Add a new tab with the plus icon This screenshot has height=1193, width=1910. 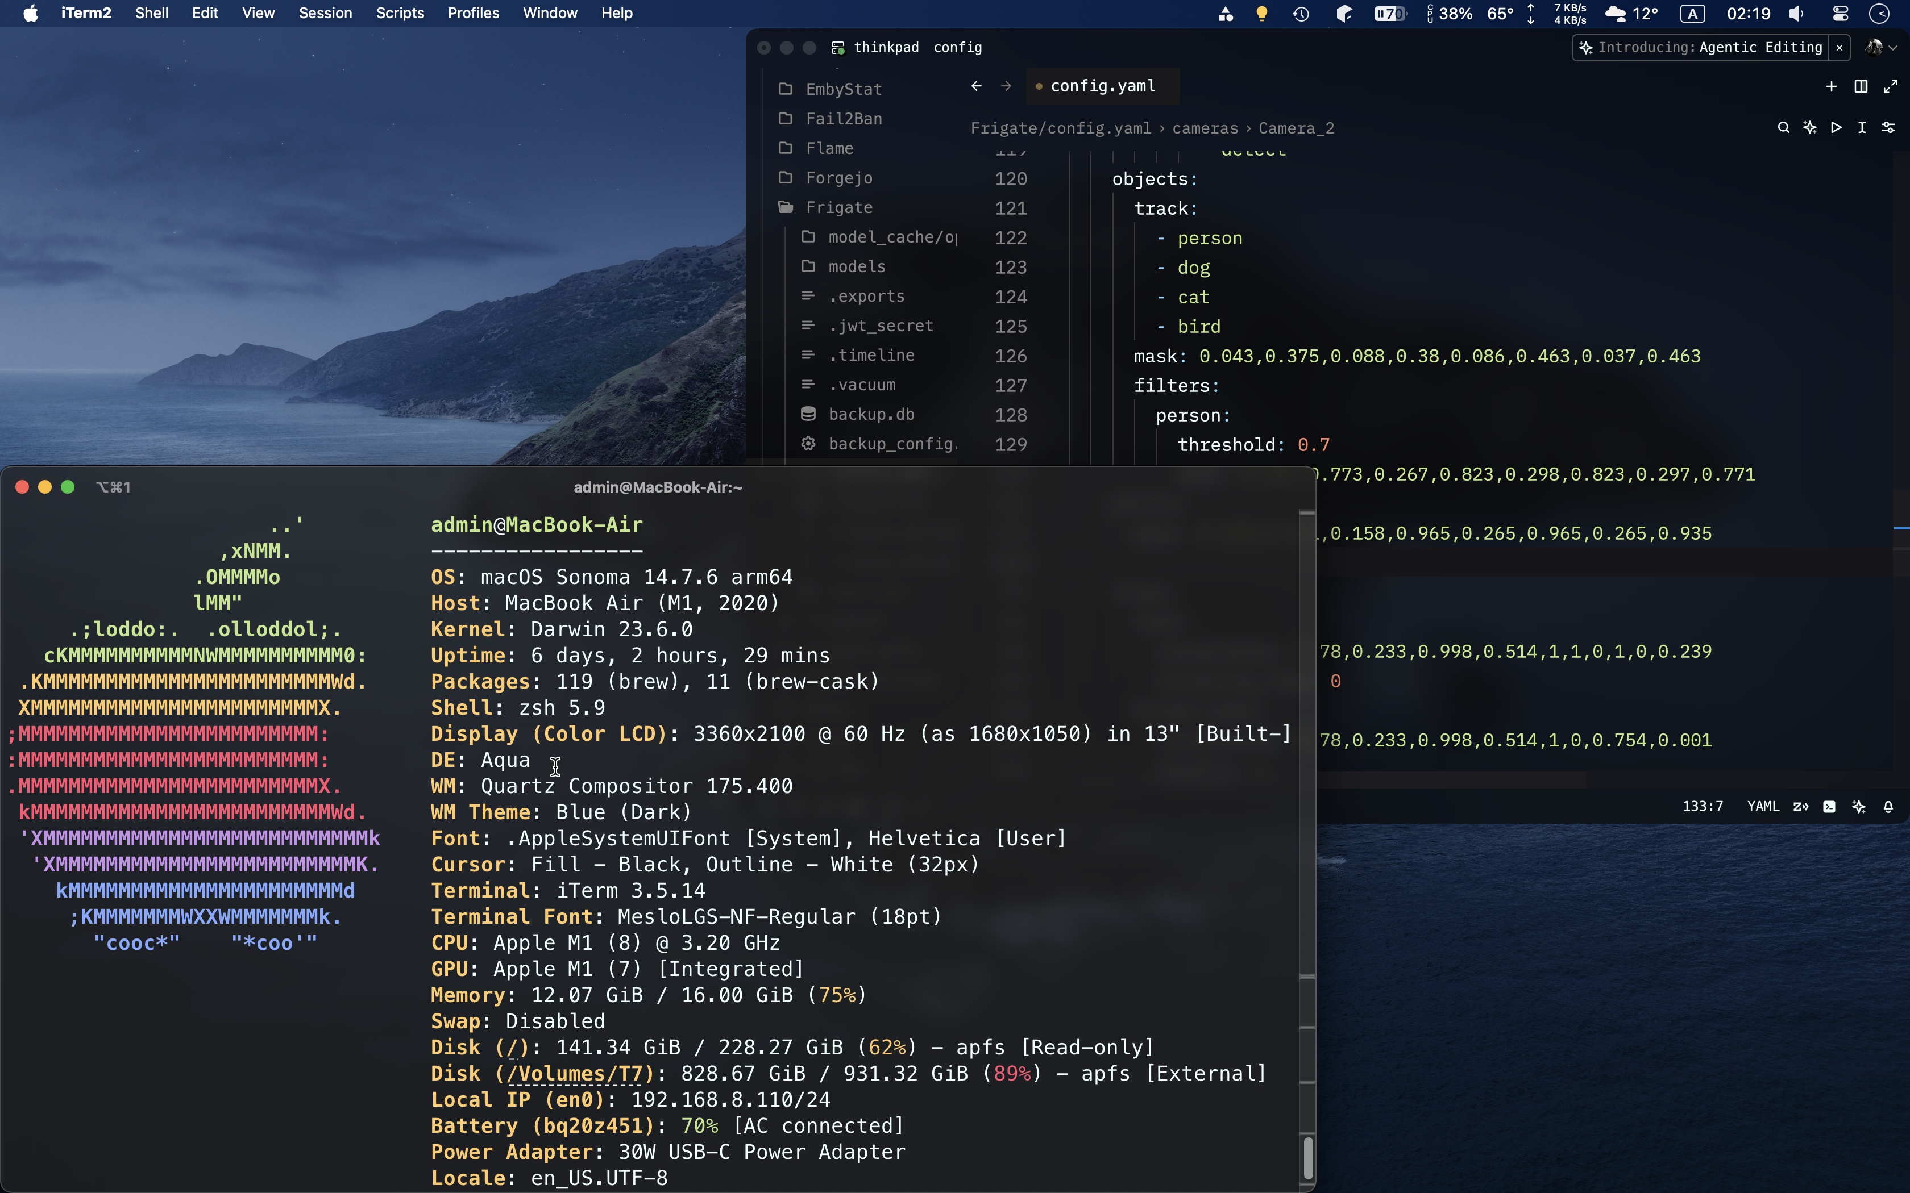[x=1831, y=87]
